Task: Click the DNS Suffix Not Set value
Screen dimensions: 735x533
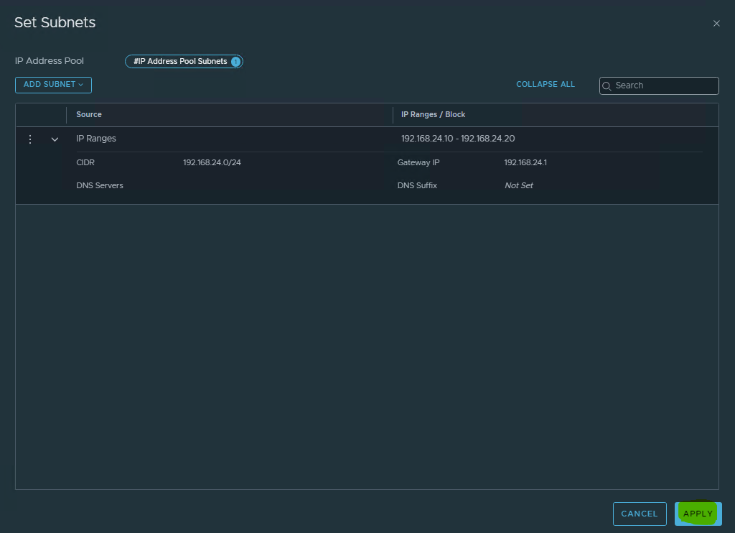Action: 519,186
